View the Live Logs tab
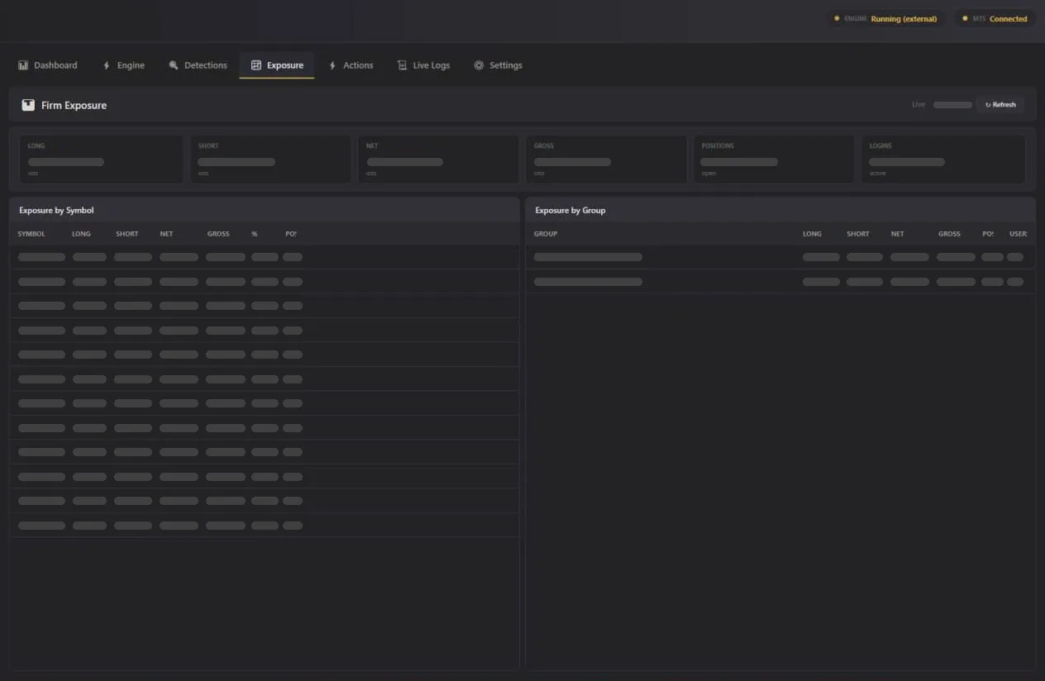Viewport: 1045px width, 681px height. (423, 65)
